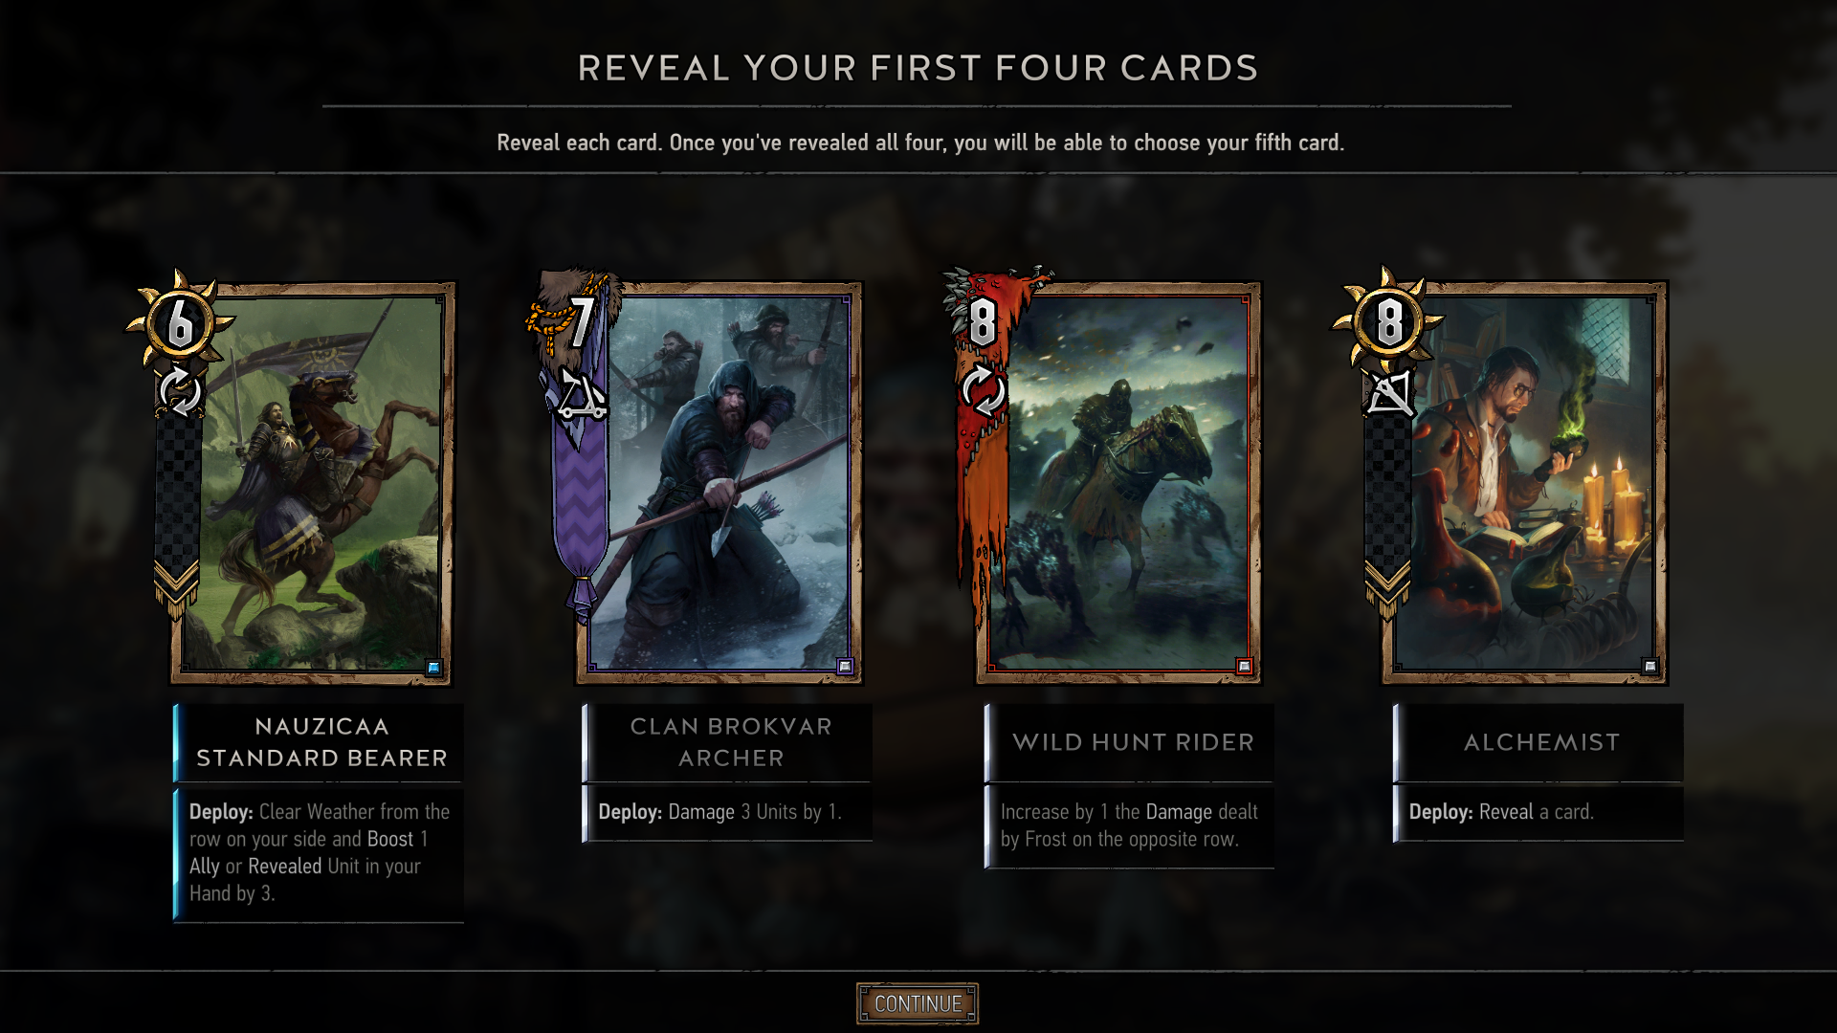Select the Clan Brokvar Archer card art
1837x1033 pixels.
click(719, 483)
